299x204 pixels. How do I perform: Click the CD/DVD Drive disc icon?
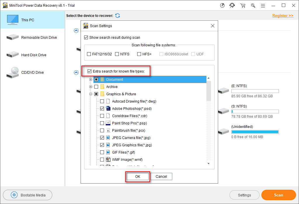13,73
